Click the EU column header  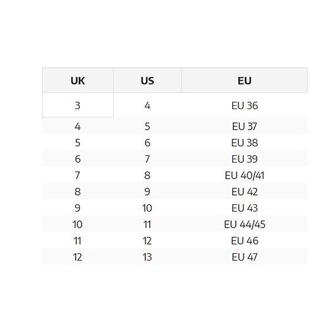click(x=244, y=80)
